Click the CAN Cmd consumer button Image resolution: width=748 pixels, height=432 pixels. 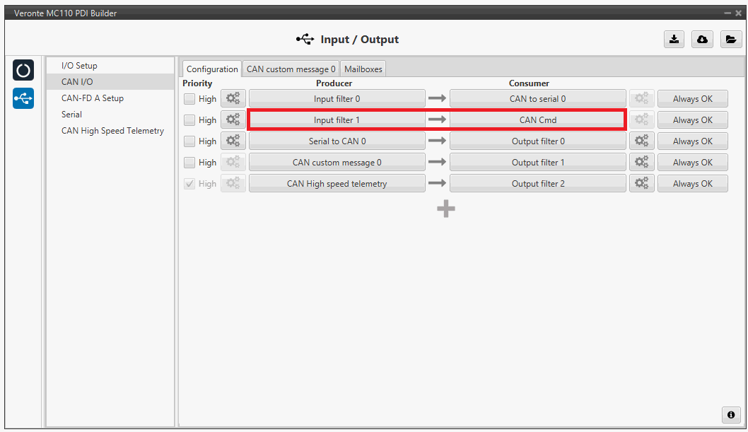point(537,120)
